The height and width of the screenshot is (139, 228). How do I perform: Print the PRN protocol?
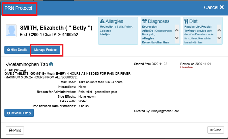pos(15,130)
